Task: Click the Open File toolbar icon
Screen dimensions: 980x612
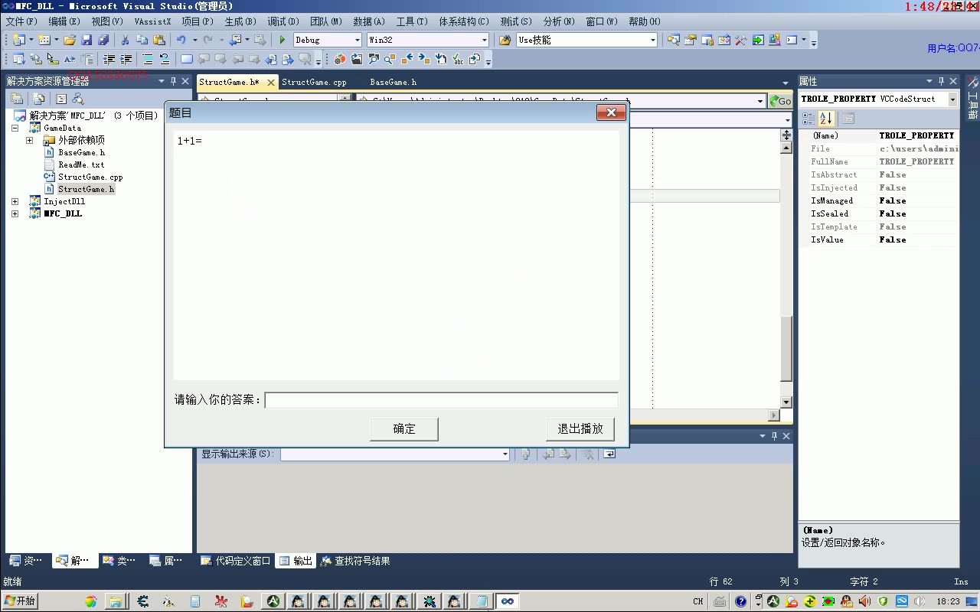Action: (70, 40)
